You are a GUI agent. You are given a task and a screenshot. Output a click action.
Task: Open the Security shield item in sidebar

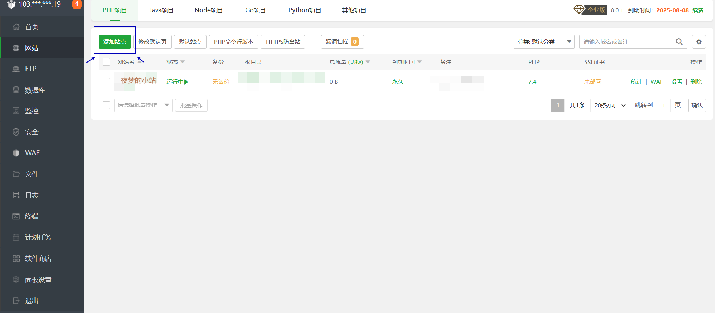point(16,132)
